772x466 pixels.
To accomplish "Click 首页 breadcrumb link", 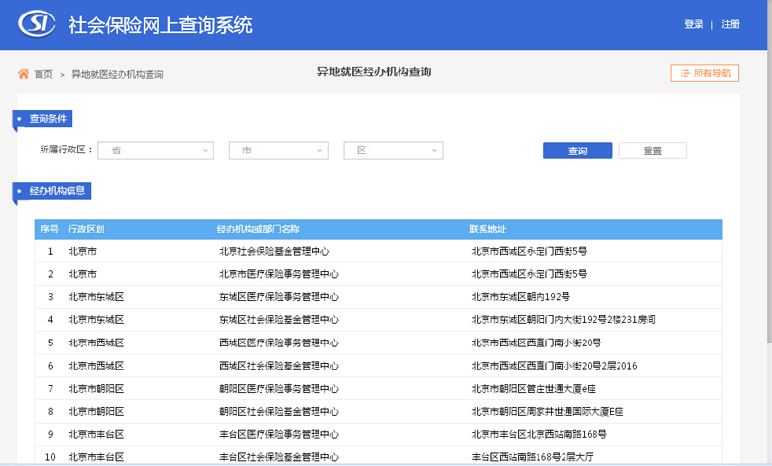I will (x=43, y=74).
